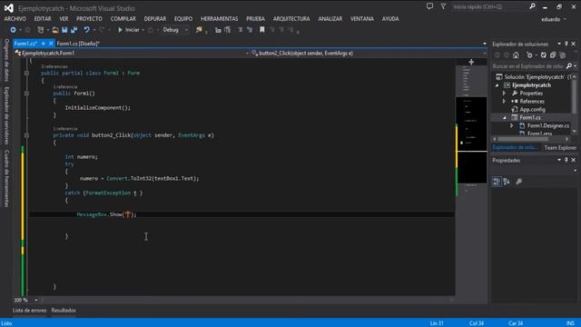Screen dimensions: 581x327
Task: Click the Find in Files toolbar icon
Action: (199, 30)
